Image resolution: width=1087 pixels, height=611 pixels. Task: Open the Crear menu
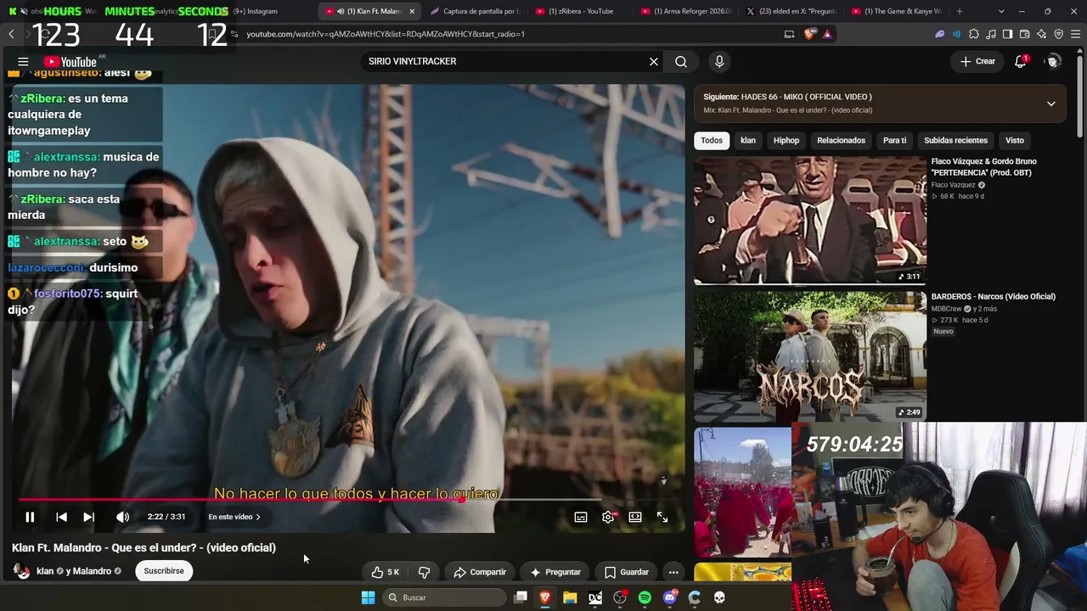[x=977, y=61]
